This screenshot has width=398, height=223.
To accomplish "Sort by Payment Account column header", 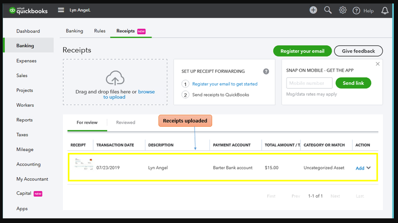I will pos(231,145).
